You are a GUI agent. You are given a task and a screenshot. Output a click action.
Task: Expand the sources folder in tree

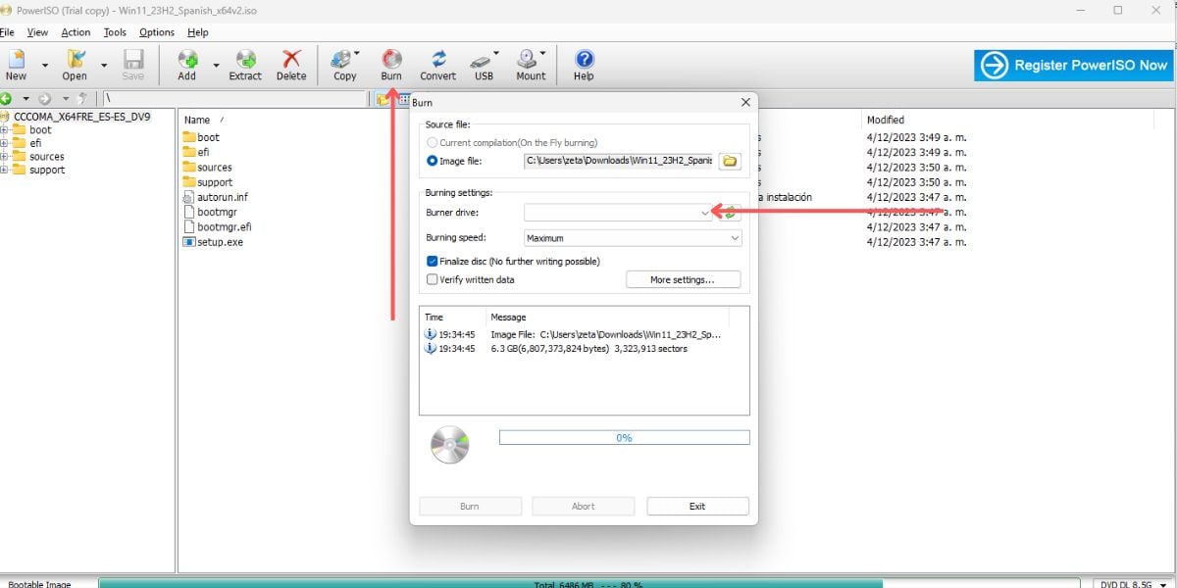point(5,157)
